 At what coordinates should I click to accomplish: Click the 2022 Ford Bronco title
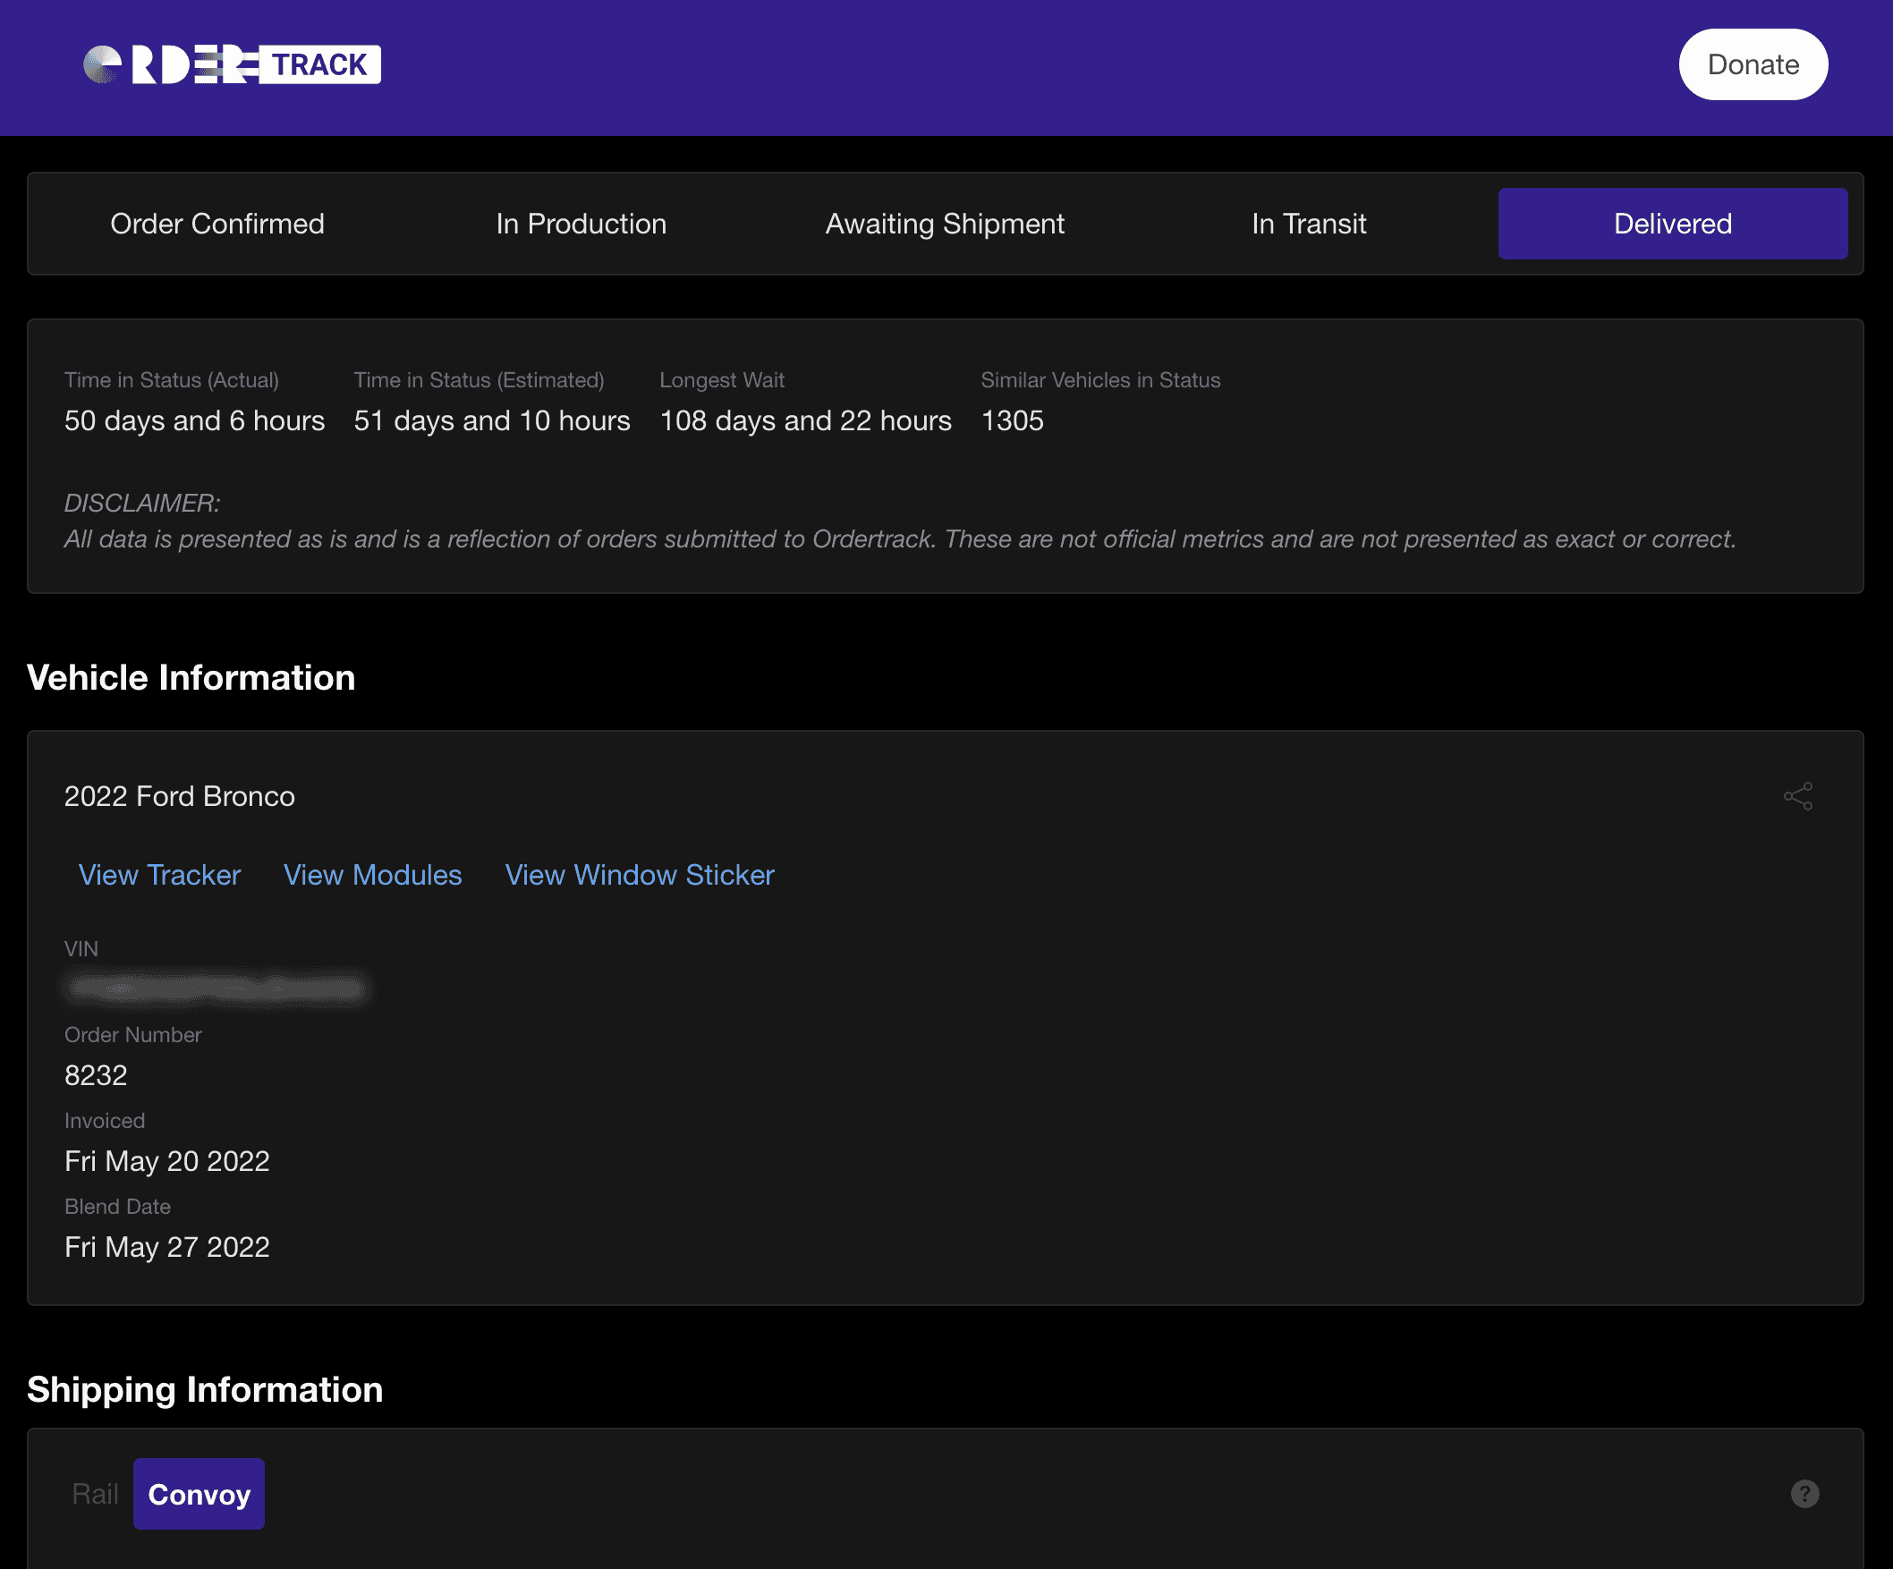tap(180, 796)
